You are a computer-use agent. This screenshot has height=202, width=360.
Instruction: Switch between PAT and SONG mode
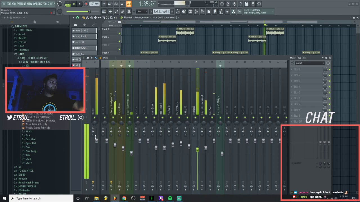click(x=68, y=4)
